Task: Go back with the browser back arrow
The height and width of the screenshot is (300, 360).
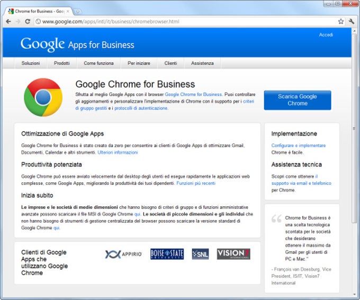Action: tap(8, 22)
